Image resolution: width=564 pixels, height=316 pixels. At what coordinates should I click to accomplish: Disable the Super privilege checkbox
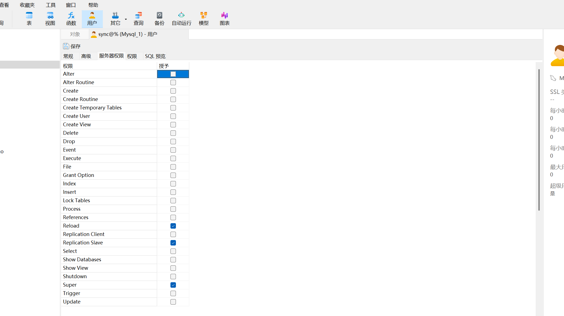point(173,285)
